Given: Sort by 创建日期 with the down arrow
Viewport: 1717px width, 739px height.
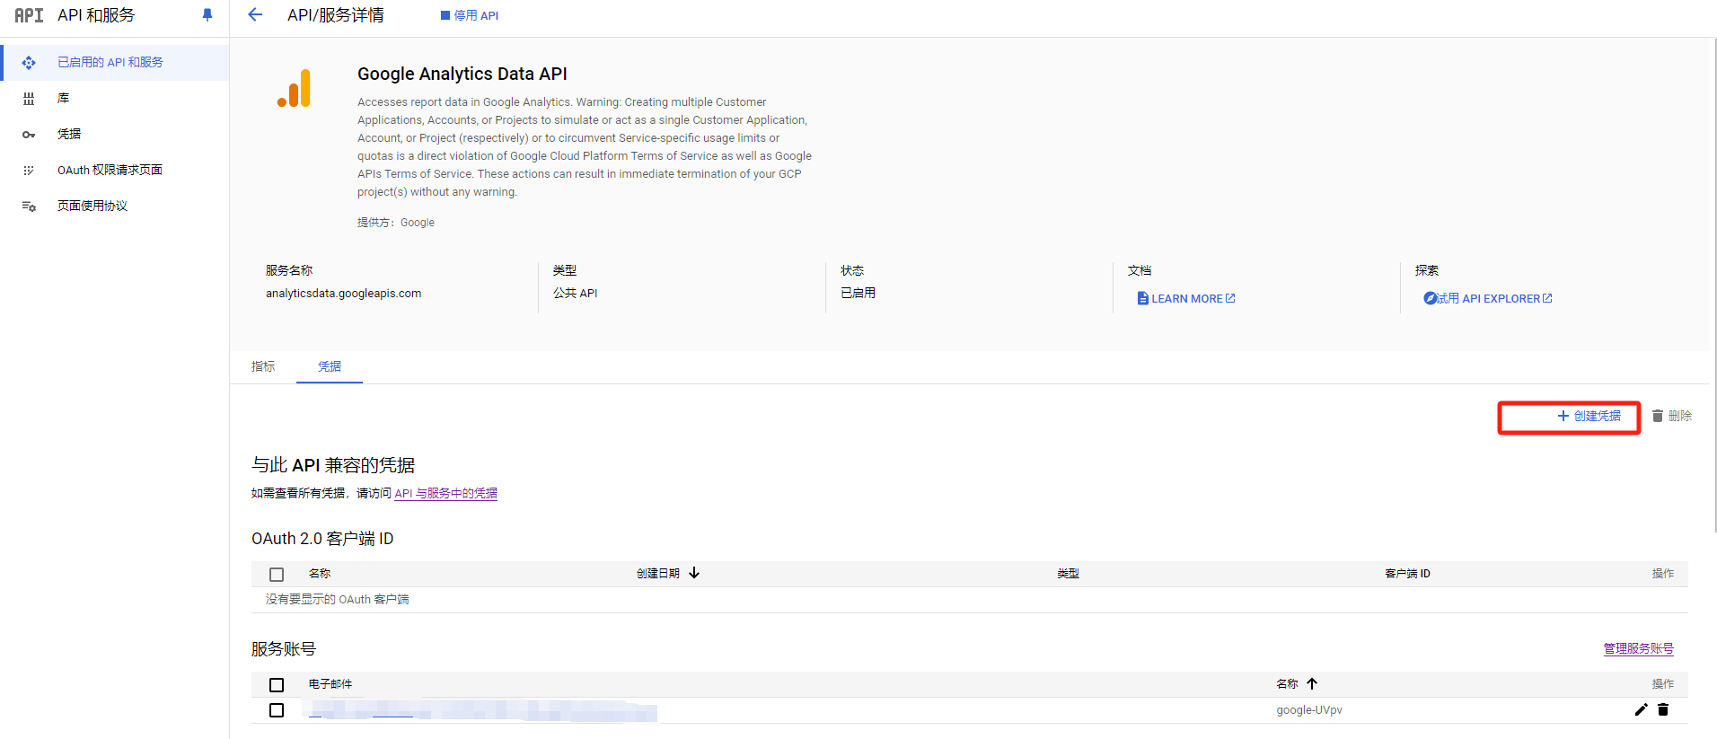Looking at the screenshot, I should [x=694, y=573].
